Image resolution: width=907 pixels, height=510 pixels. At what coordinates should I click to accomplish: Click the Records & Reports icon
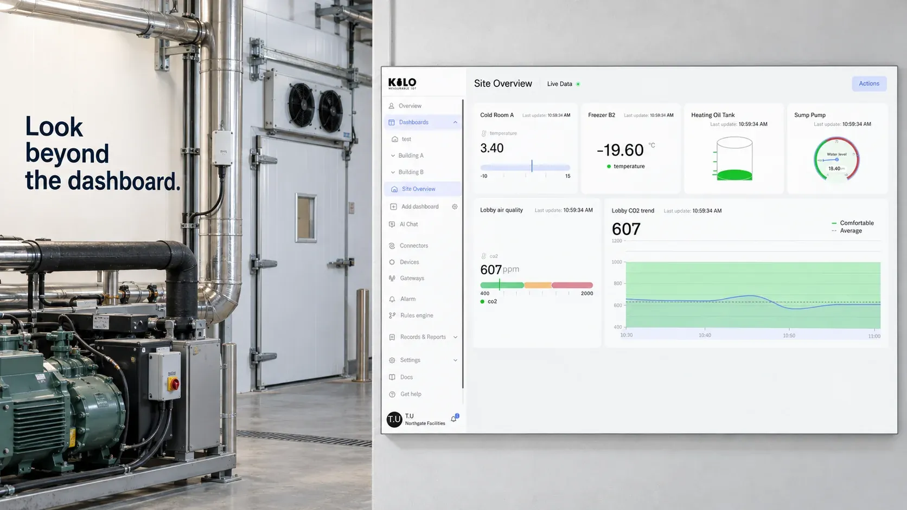392,337
